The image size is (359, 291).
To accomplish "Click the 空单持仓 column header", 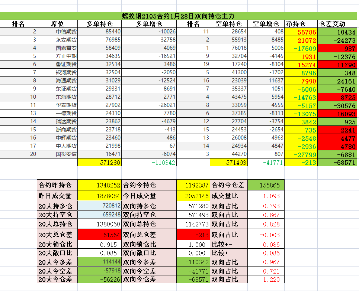I will (x=229, y=24).
